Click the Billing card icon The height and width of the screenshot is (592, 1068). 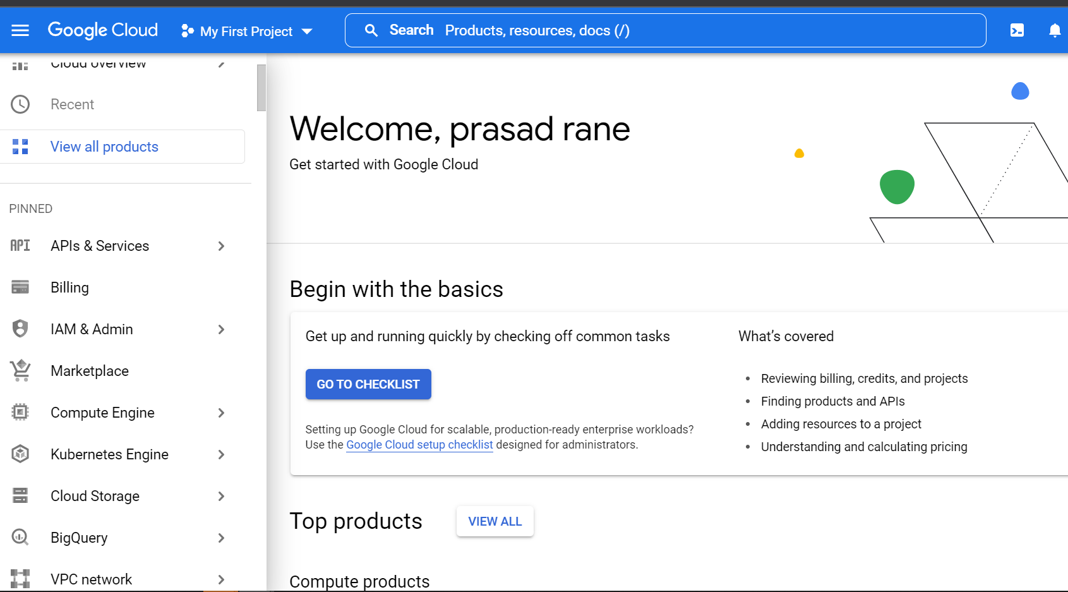pos(20,287)
